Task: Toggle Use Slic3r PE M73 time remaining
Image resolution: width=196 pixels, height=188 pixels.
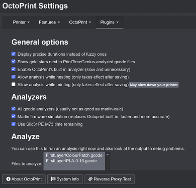Action: click(14, 124)
